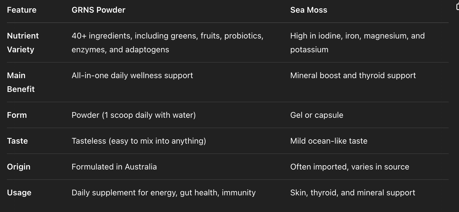Click the High in iodine cell
This screenshot has width=459, height=212.
(x=357, y=43)
